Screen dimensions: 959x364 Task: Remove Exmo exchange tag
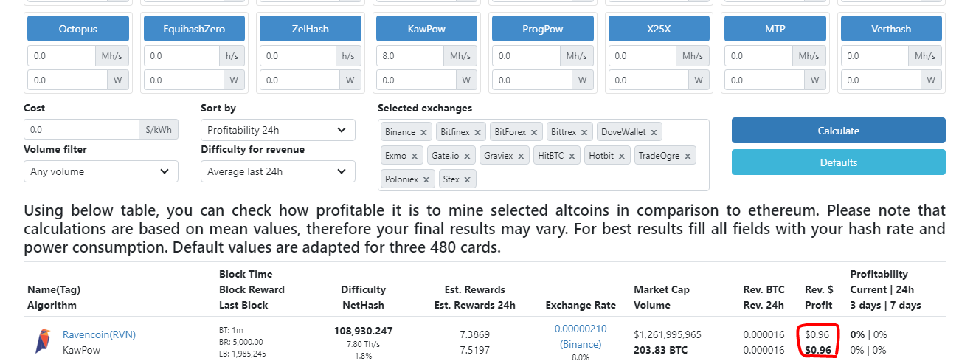[x=415, y=157]
